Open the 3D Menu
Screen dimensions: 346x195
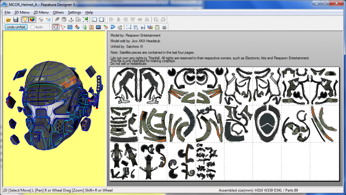pos(22,13)
